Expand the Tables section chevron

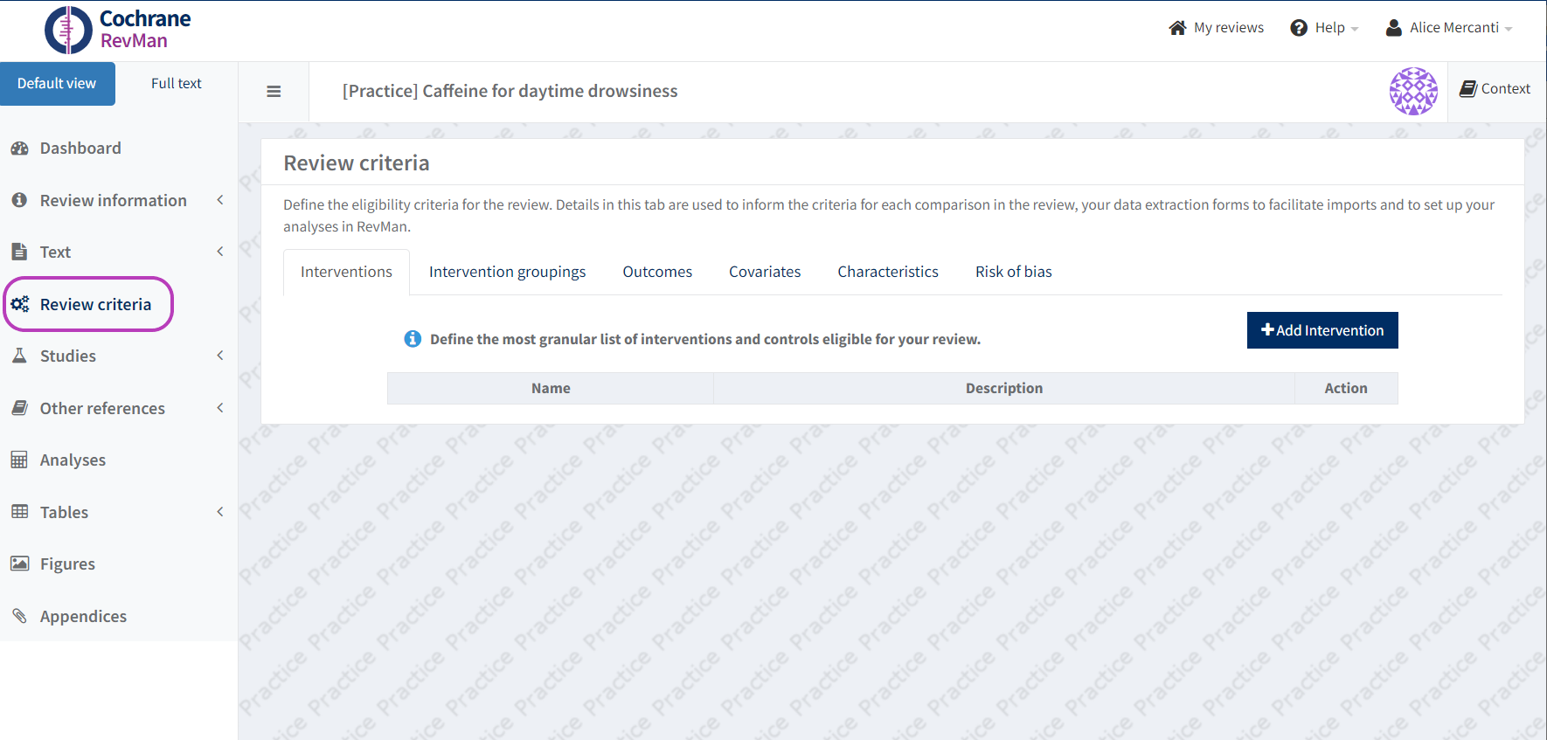220,512
